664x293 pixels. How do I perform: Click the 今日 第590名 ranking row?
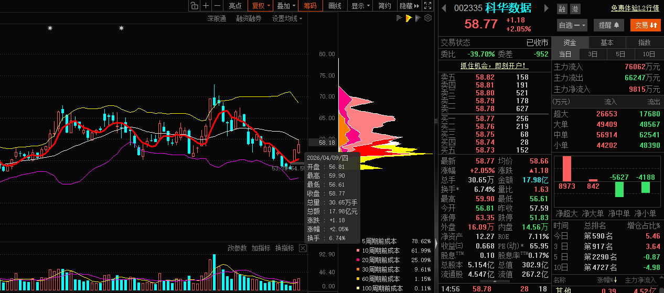click(608, 236)
